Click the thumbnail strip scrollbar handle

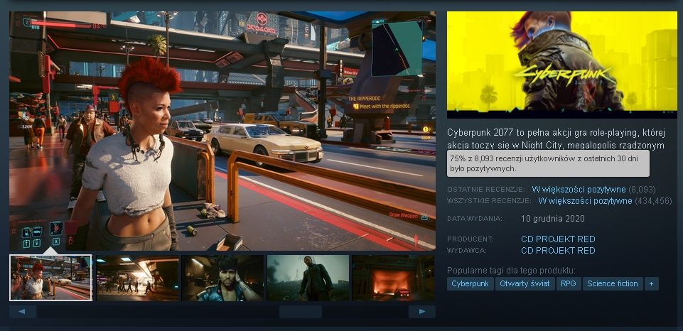(x=301, y=312)
